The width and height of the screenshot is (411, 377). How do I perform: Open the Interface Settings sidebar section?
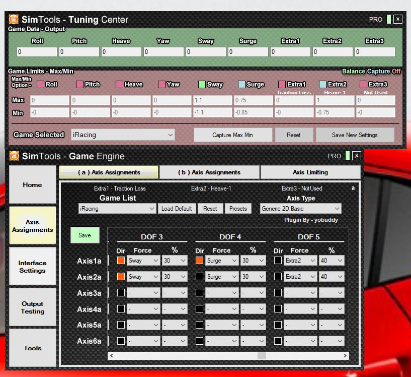[33, 267]
